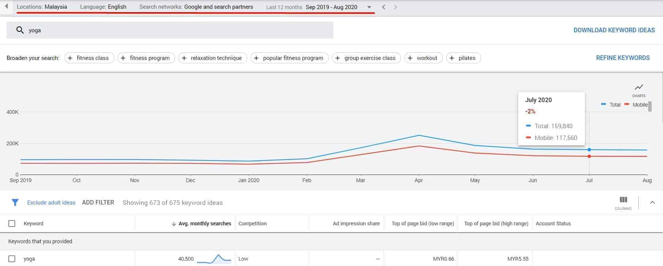Click the yoga keyword row text

(x=29, y=259)
